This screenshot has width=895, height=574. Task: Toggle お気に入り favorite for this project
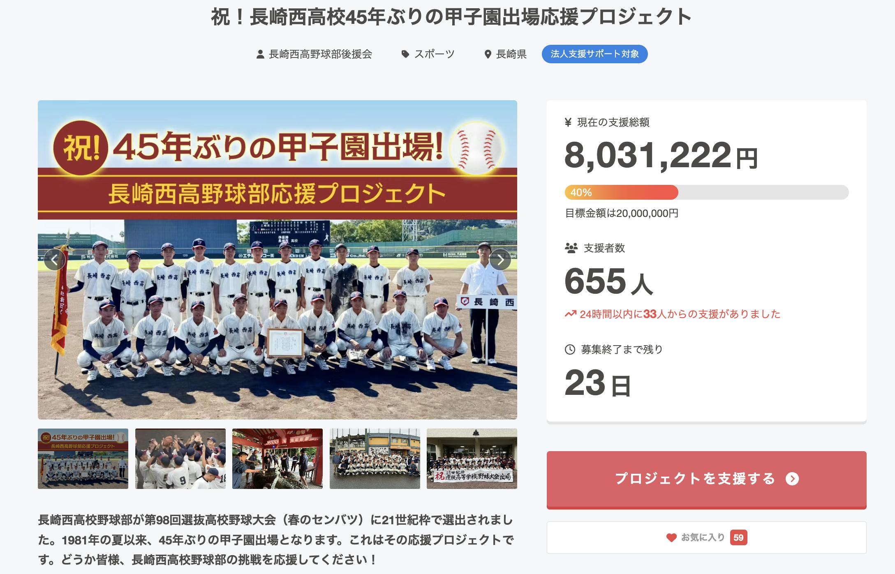pos(706,537)
